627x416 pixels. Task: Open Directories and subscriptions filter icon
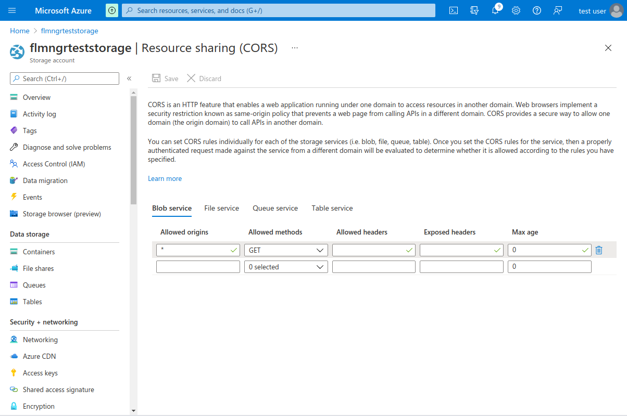474,10
